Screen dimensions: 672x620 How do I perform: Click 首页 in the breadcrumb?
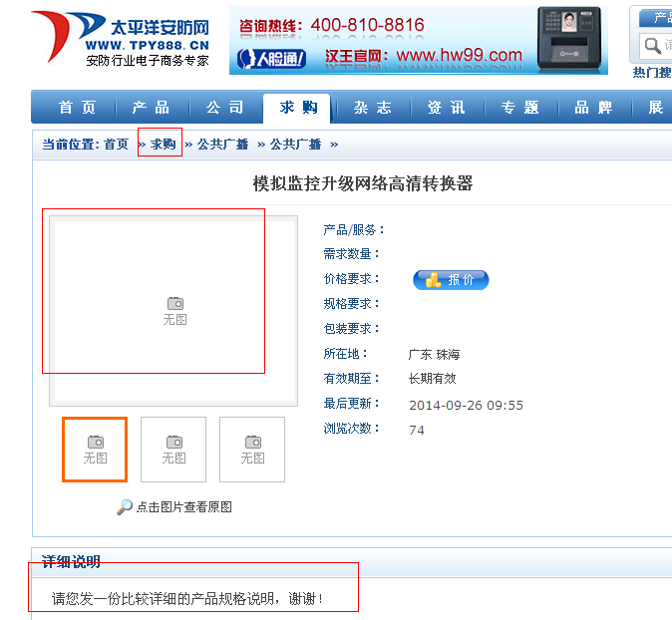pyautogui.click(x=116, y=144)
